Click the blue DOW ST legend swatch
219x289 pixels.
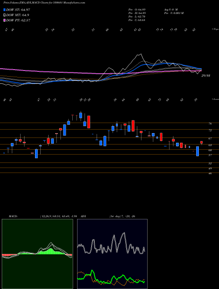point(4,10)
